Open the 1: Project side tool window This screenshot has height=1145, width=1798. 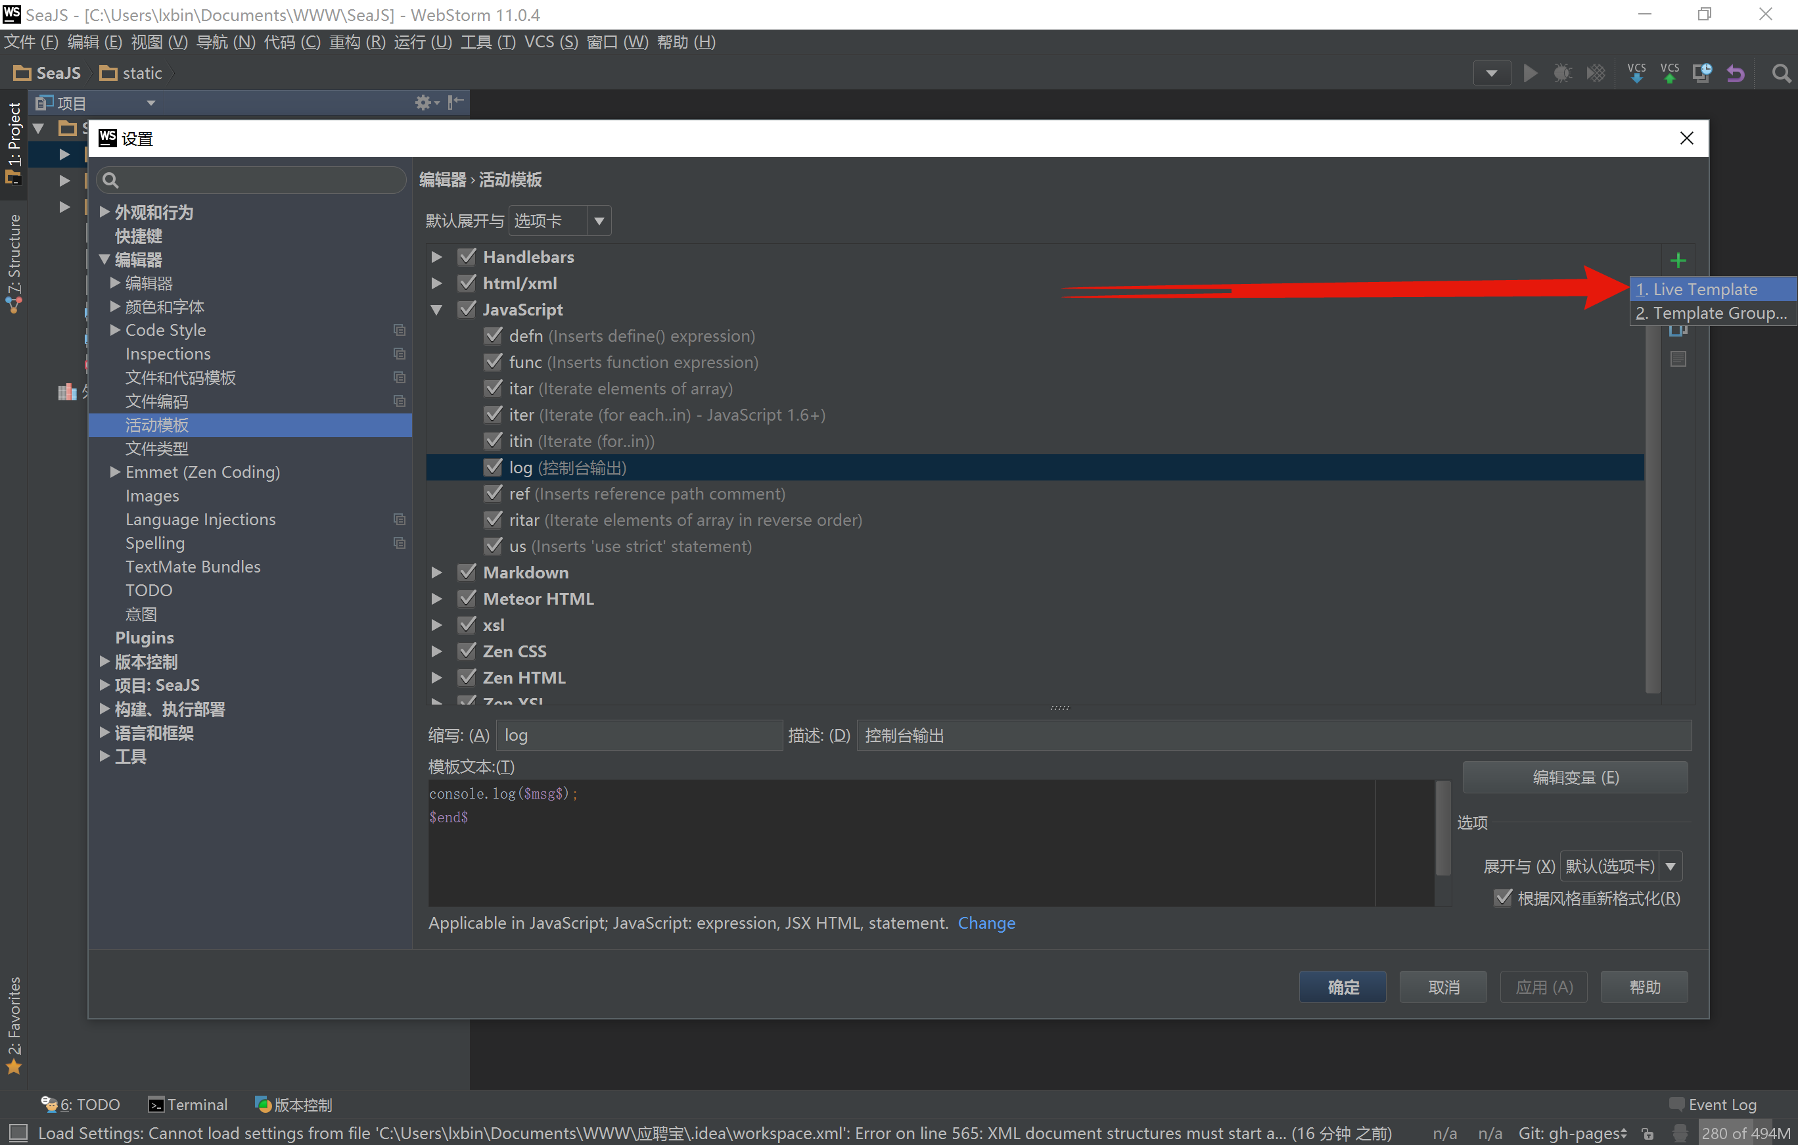click(13, 143)
